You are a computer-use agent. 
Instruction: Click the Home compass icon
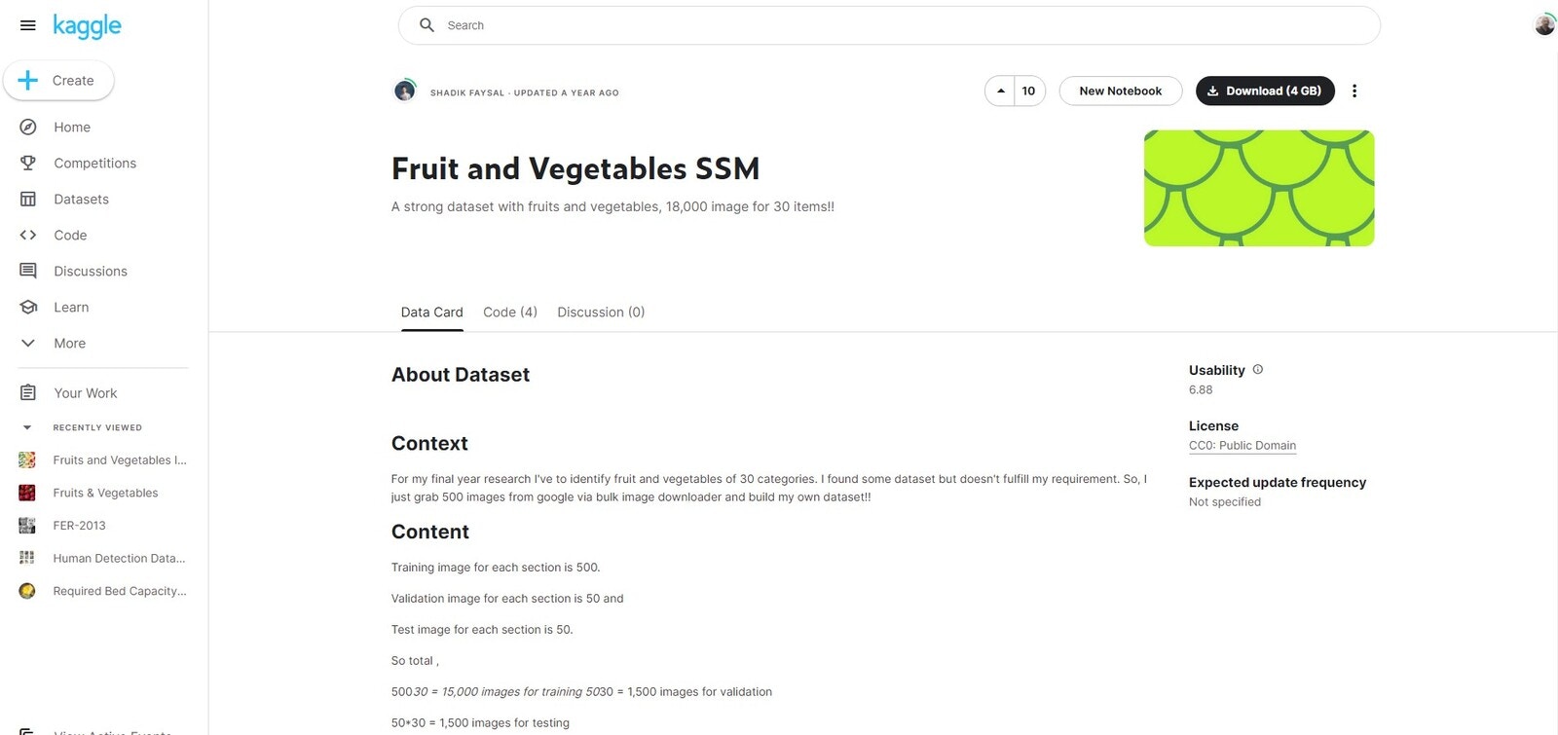point(28,127)
